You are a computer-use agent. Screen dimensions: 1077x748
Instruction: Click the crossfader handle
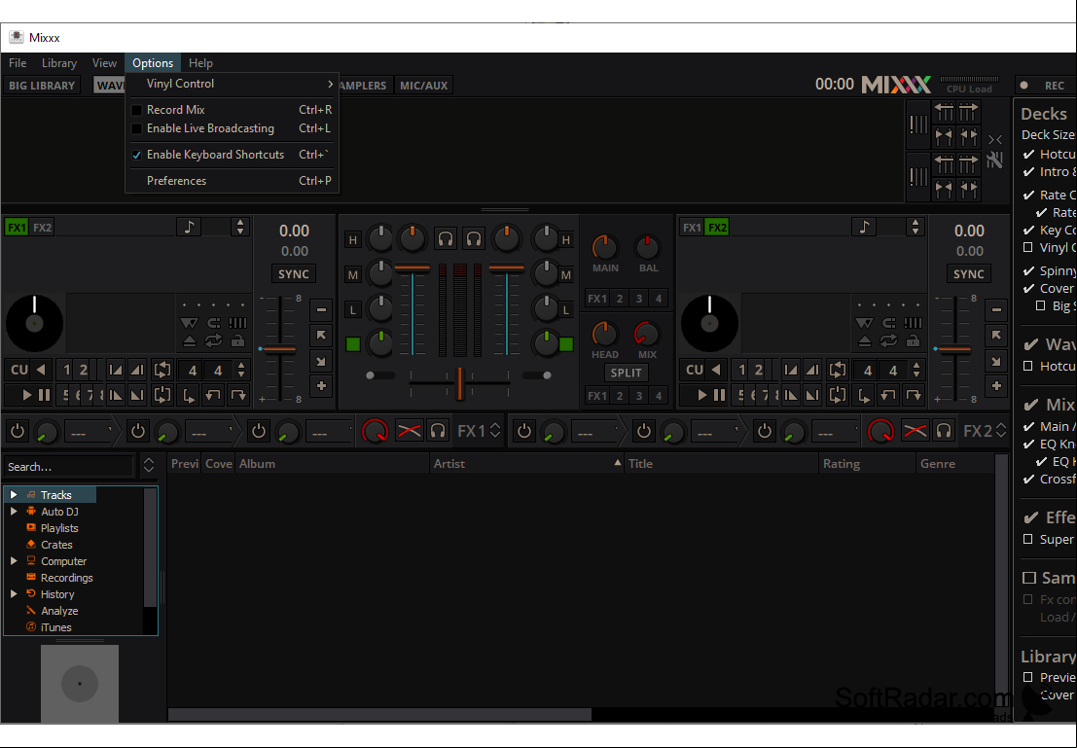(x=459, y=383)
